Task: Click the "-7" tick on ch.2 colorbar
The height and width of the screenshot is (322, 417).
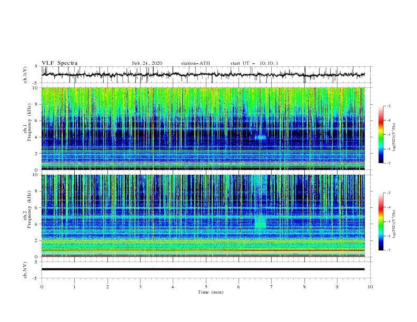Action: pos(389,250)
